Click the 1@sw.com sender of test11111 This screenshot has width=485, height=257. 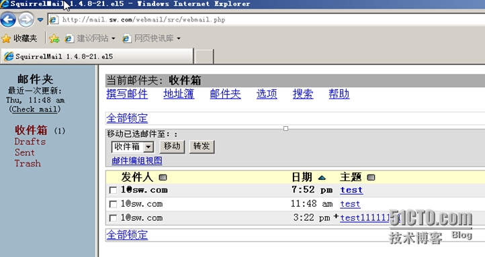pos(142,218)
